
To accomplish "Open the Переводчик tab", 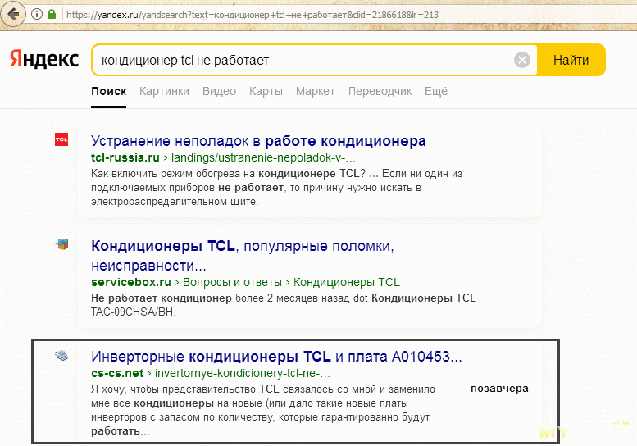I will (x=380, y=91).
